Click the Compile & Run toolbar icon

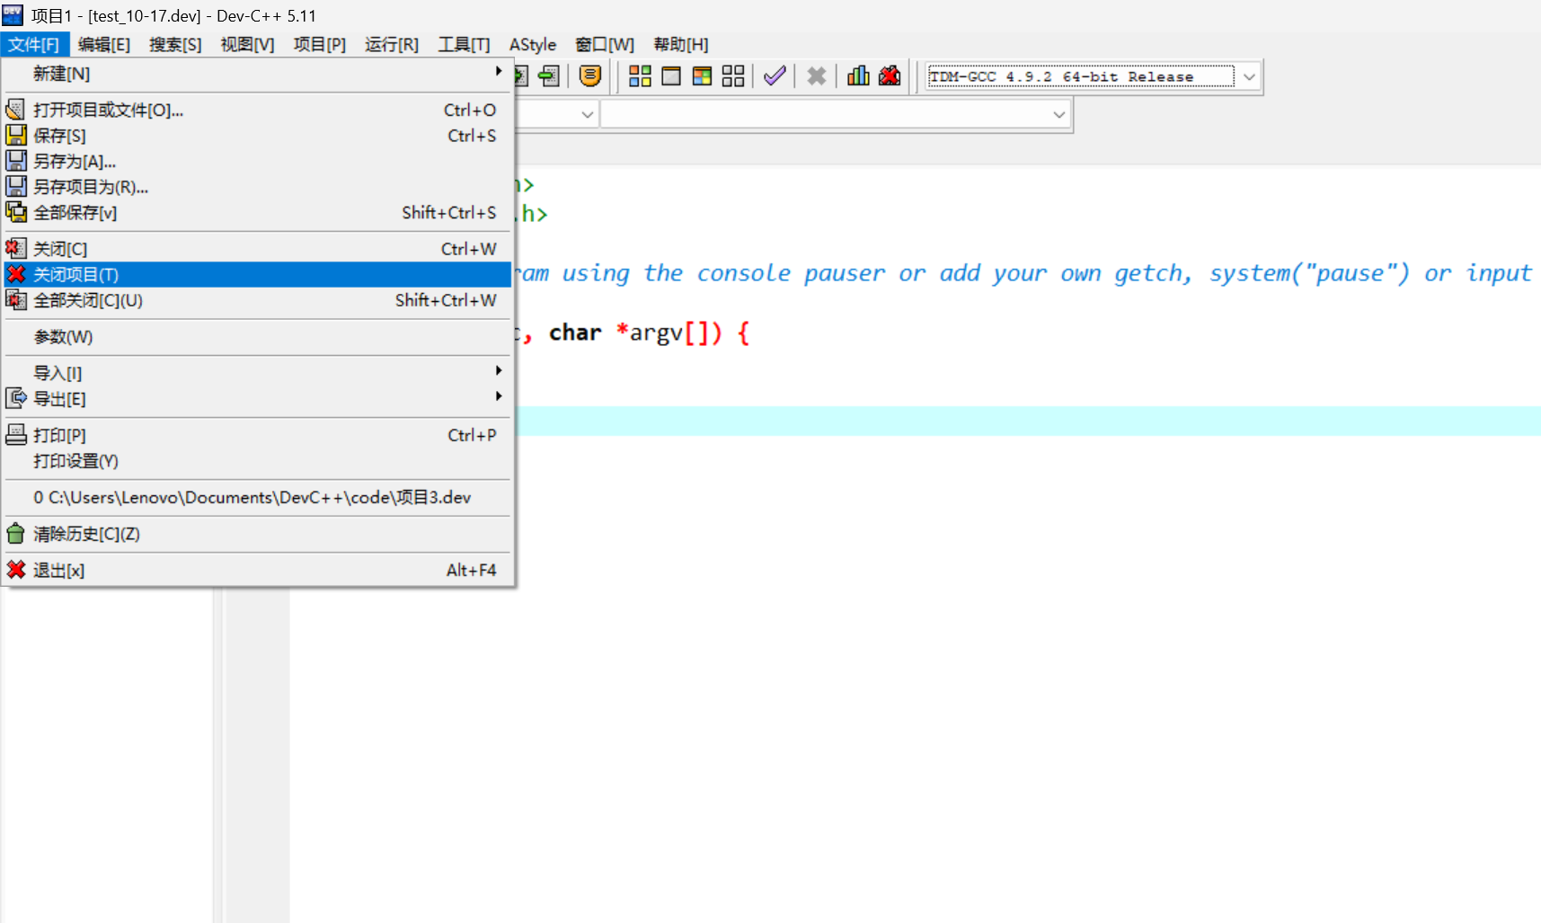[x=702, y=76]
